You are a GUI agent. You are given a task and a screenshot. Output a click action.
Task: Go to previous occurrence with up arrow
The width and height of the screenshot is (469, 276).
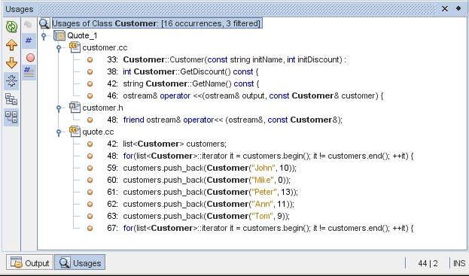point(11,45)
